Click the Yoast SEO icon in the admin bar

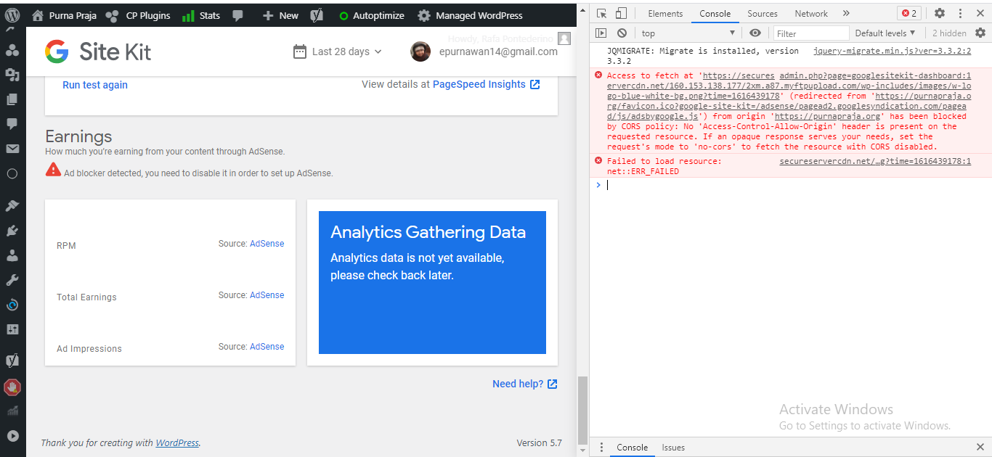click(x=317, y=15)
